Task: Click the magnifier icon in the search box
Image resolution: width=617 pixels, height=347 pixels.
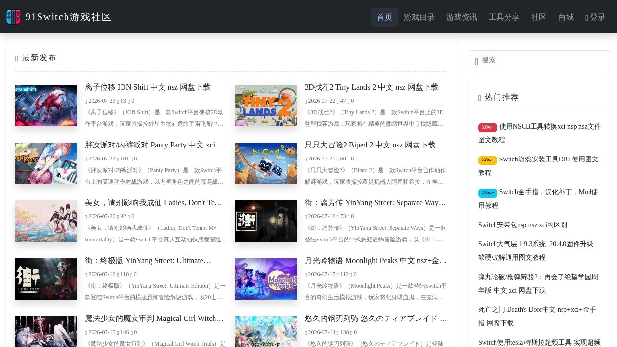Action: 477,61
